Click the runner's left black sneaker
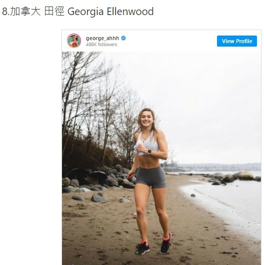The image size is (264, 265). click(x=142, y=248)
